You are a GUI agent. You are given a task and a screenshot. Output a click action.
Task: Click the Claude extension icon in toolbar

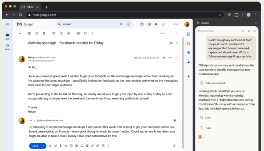[229, 15]
